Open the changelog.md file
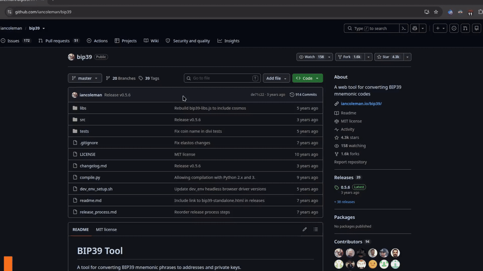The image size is (483, 271). point(93,166)
